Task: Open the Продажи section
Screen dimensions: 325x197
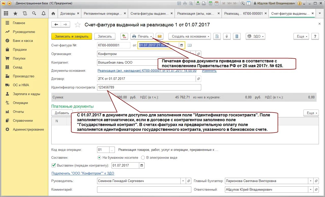Action: [x=20, y=49]
